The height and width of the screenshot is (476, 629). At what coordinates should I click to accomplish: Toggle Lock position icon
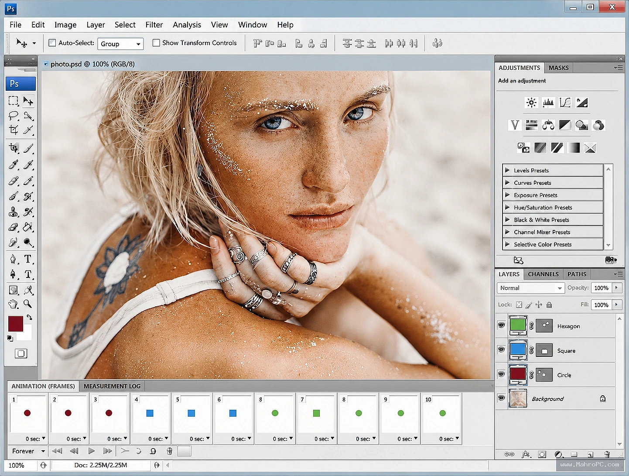pyautogui.click(x=539, y=305)
